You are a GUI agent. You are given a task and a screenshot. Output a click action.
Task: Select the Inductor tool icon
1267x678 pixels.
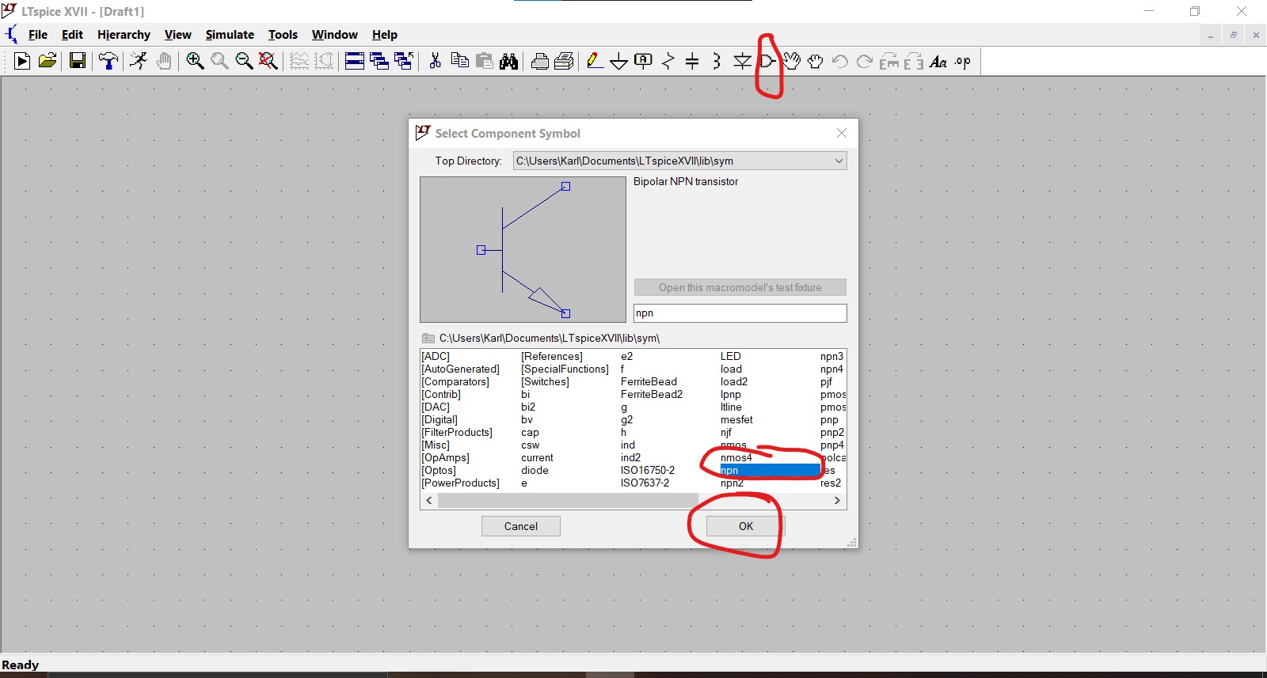pyautogui.click(x=717, y=61)
